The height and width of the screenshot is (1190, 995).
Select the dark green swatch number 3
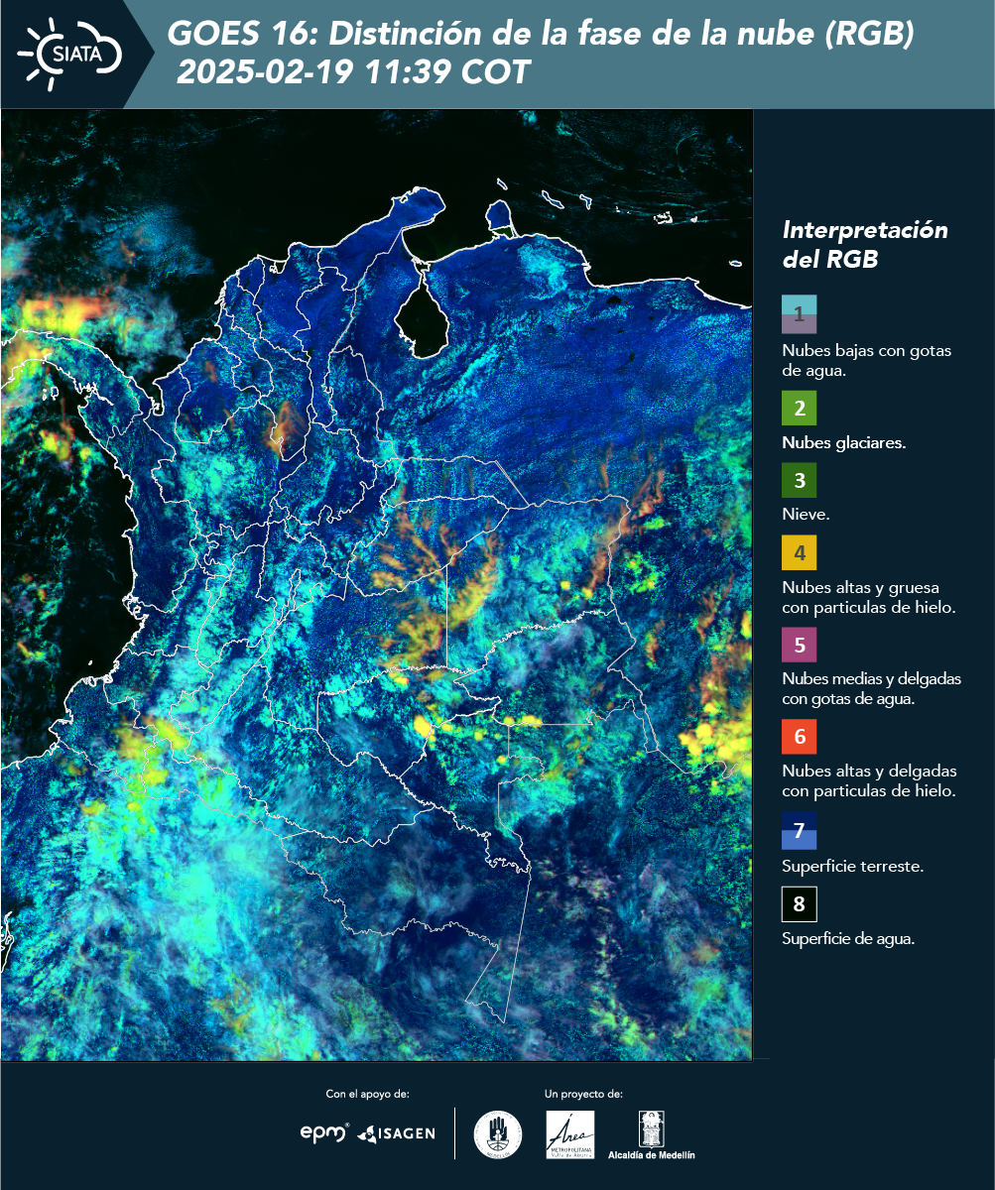click(x=800, y=481)
